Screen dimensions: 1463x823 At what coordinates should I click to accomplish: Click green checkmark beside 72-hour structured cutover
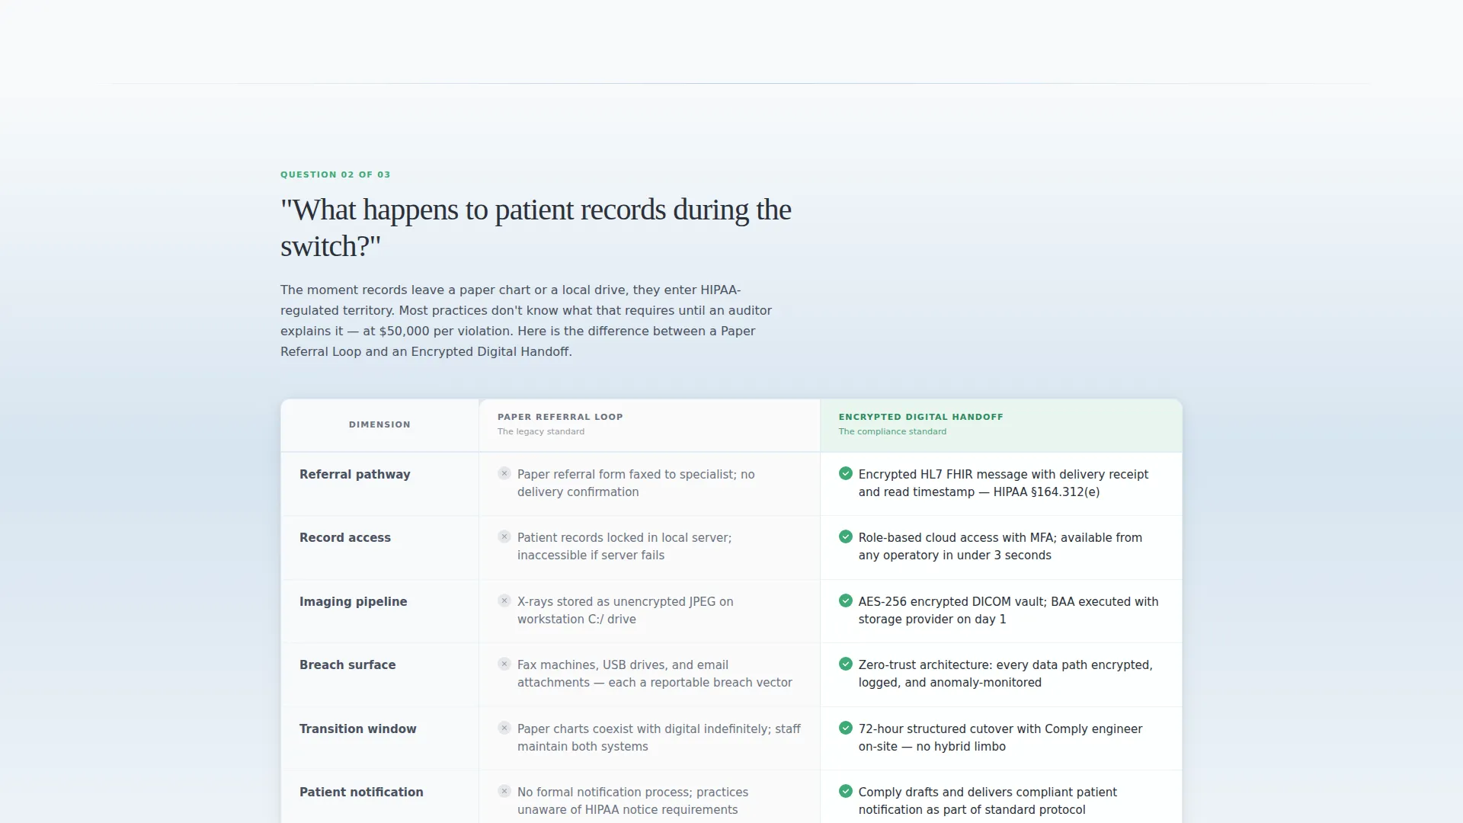pos(845,728)
